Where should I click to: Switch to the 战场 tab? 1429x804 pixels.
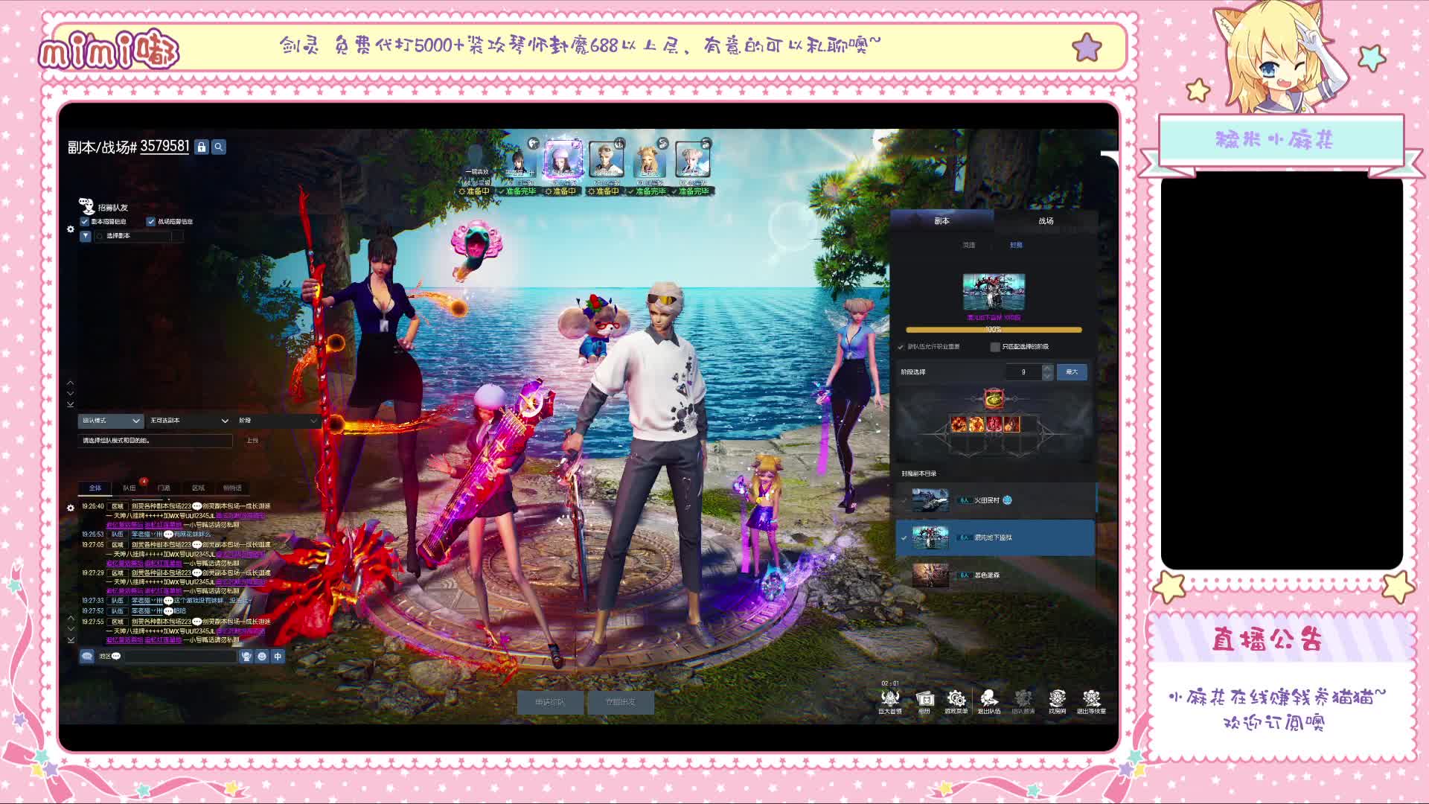pyautogui.click(x=1046, y=221)
